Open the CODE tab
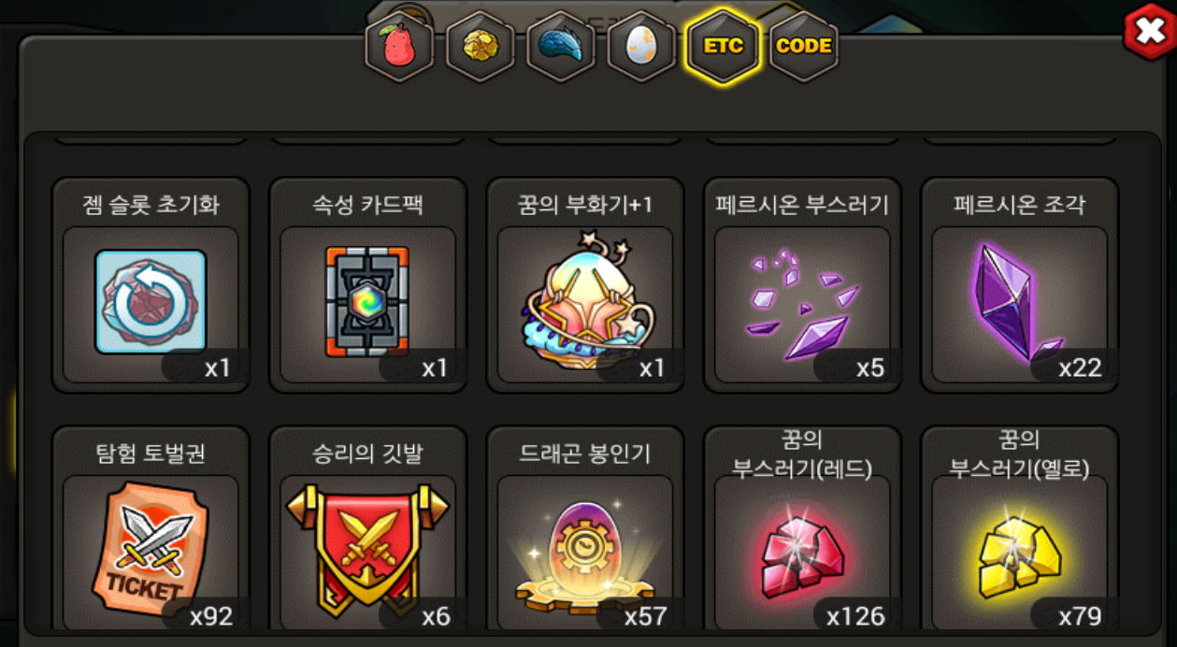The image size is (1177, 647). coord(804,46)
